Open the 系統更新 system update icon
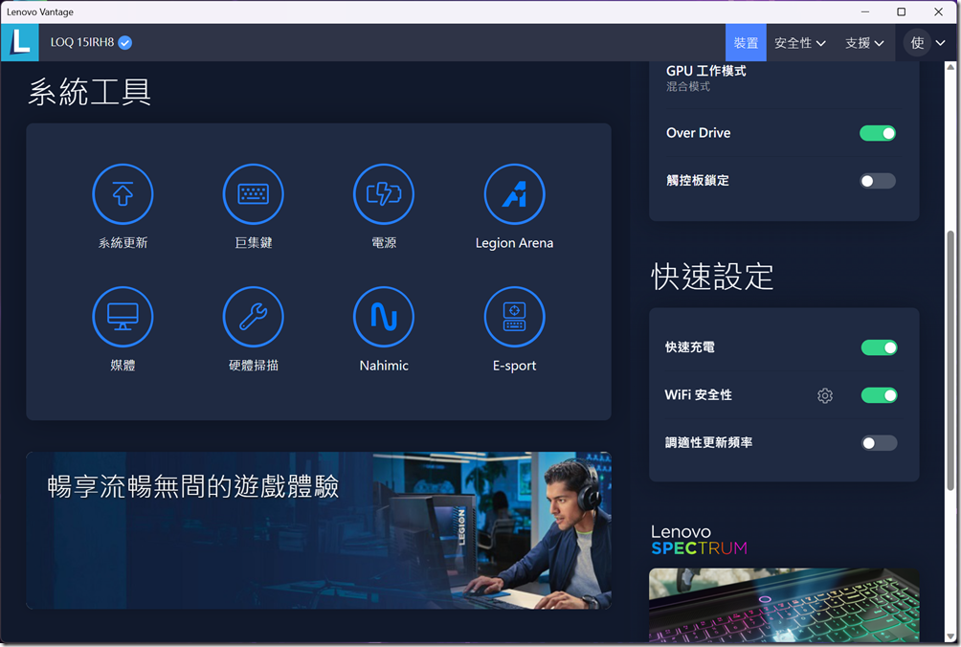Image resolution: width=961 pixels, height=647 pixels. click(x=123, y=194)
